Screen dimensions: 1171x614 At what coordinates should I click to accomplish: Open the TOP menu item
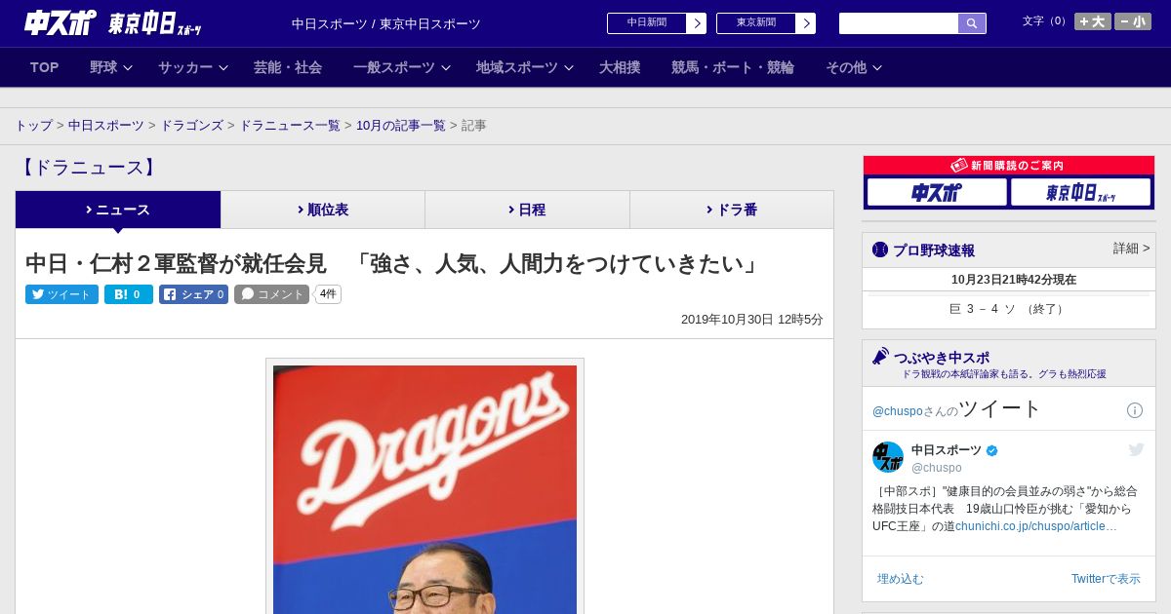[45, 67]
